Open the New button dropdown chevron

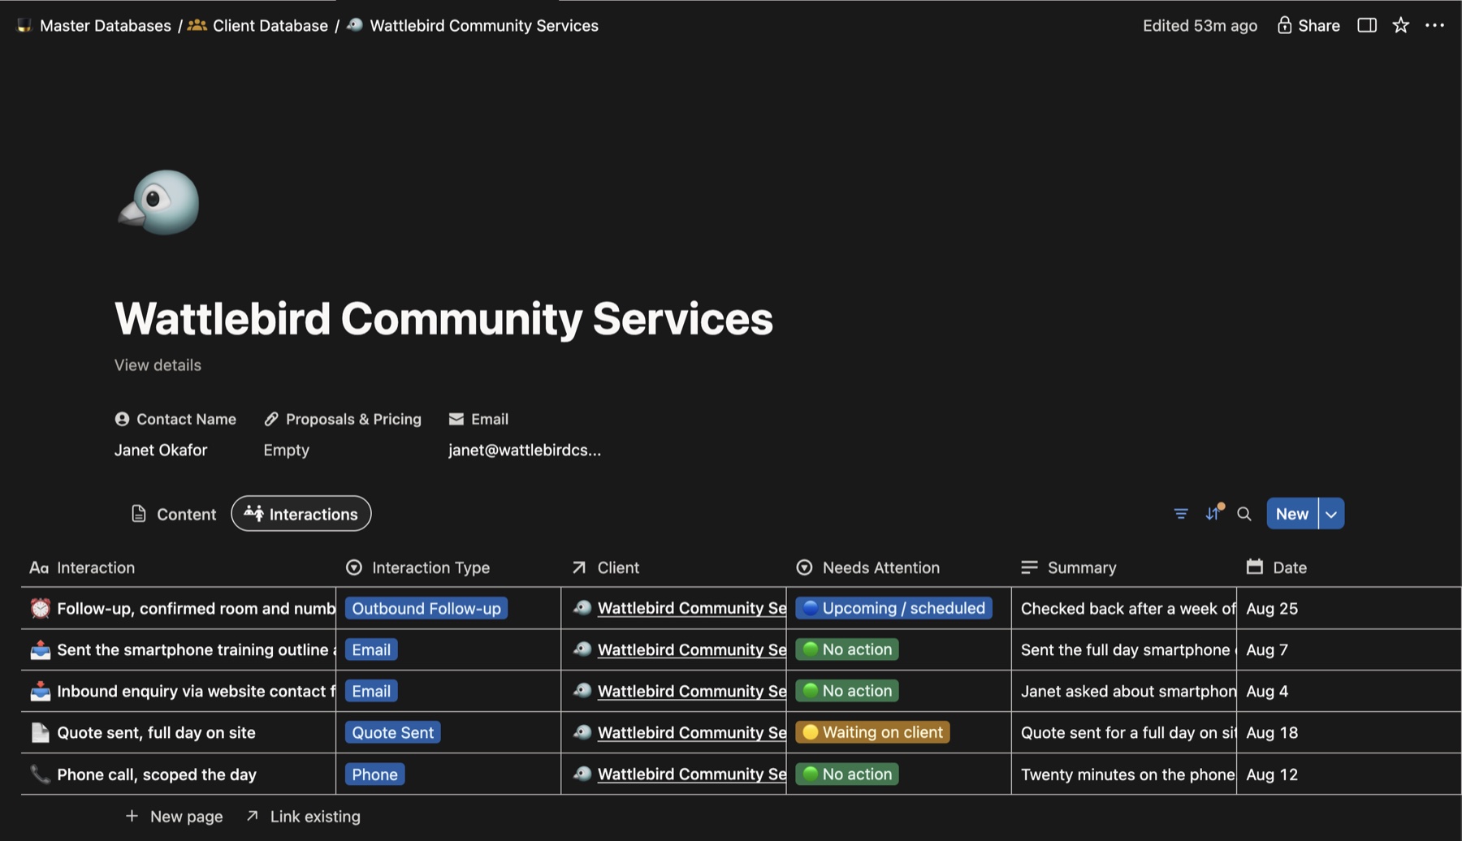pos(1331,514)
